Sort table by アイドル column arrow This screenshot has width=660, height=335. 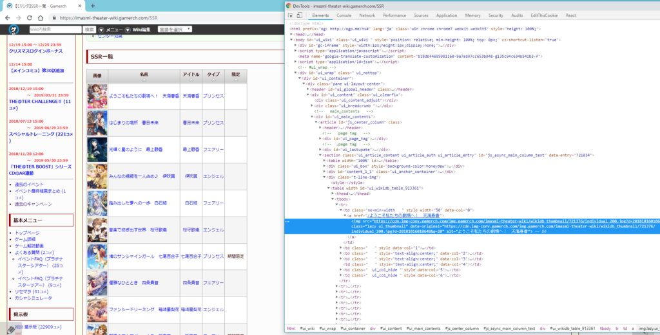[x=191, y=79]
